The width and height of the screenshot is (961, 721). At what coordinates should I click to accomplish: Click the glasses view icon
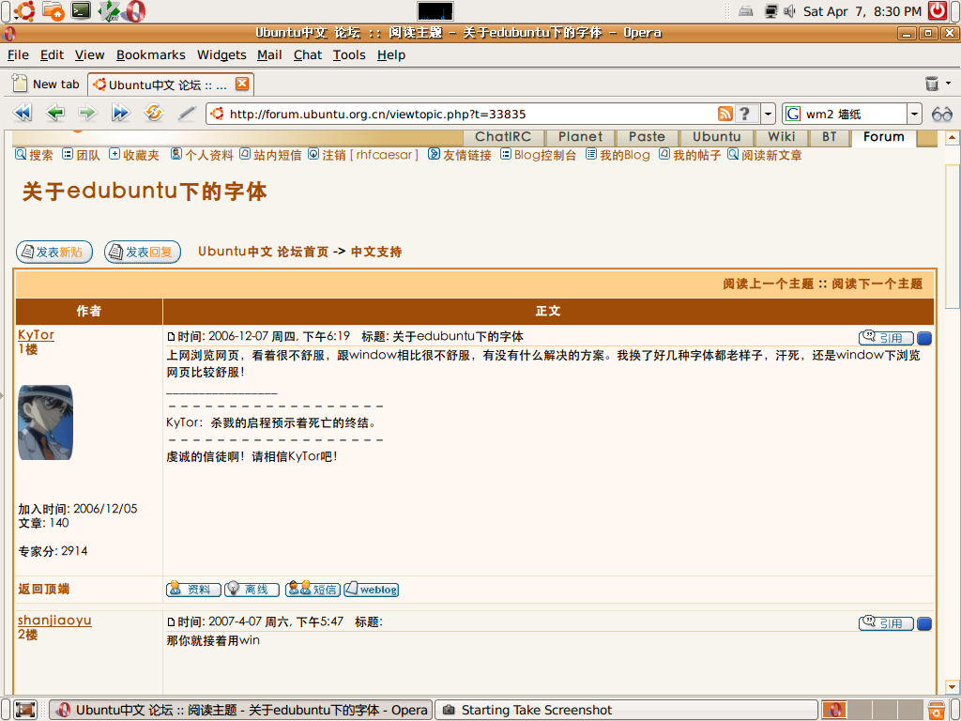click(942, 114)
